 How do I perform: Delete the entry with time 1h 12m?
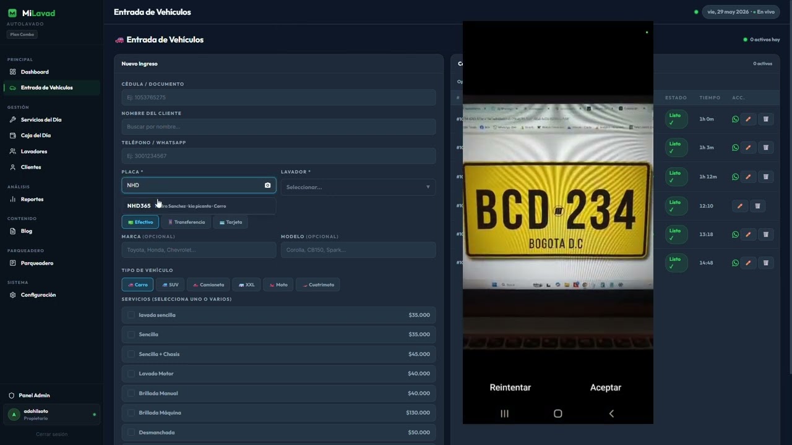pos(765,177)
